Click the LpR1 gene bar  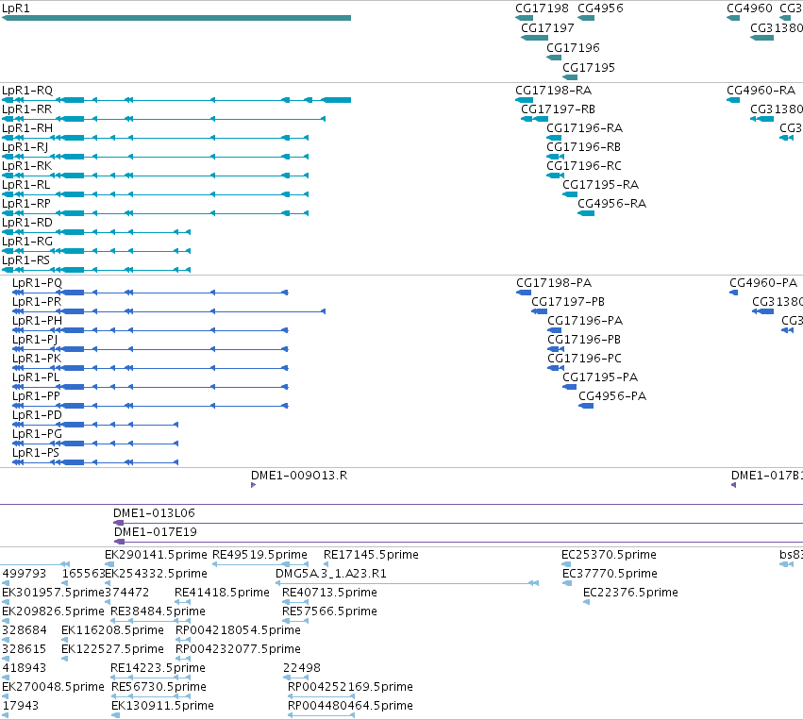coord(176,18)
